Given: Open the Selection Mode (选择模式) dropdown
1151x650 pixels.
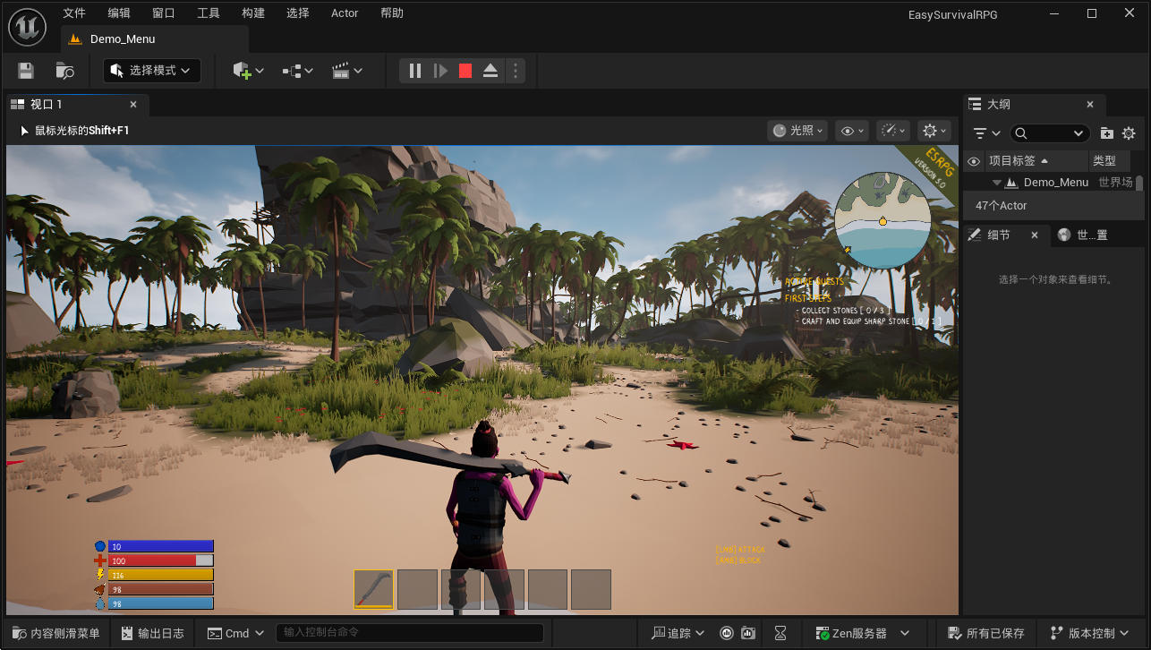Looking at the screenshot, I should click(x=152, y=71).
